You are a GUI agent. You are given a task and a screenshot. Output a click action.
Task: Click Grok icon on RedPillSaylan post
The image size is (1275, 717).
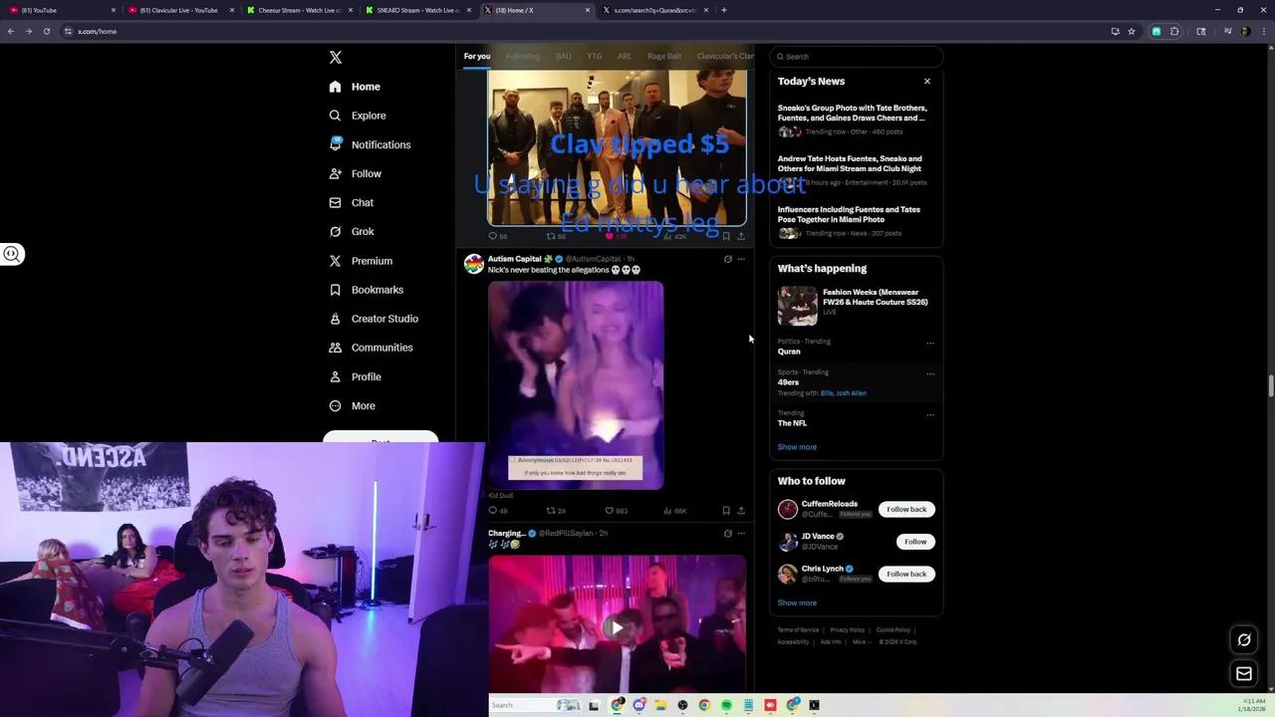(727, 534)
